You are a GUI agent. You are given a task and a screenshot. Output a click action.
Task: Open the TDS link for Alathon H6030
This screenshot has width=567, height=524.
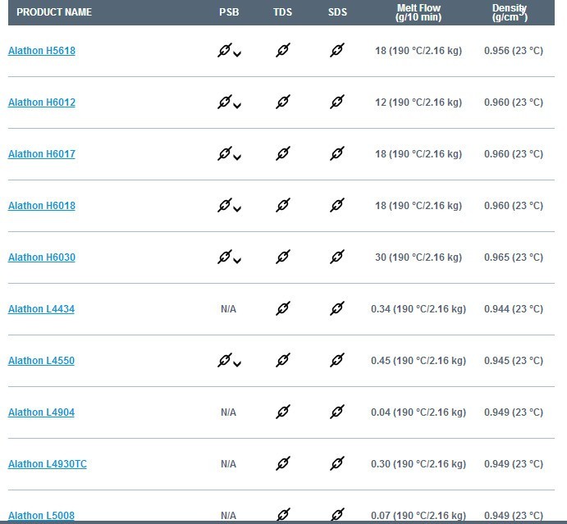coord(283,257)
